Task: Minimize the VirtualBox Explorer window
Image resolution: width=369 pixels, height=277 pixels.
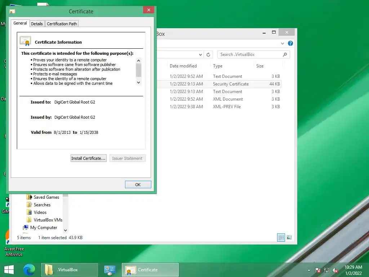Action: (264, 32)
